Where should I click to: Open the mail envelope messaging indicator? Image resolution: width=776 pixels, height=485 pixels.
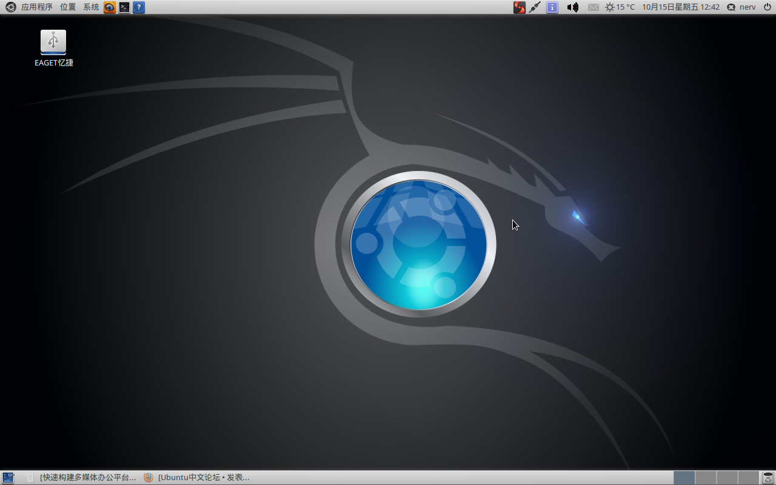click(594, 7)
